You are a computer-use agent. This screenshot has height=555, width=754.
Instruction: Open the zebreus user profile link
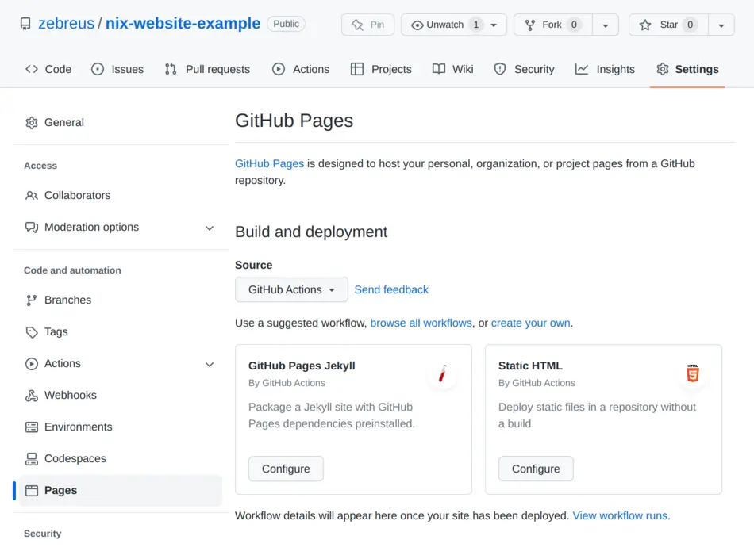pos(67,24)
